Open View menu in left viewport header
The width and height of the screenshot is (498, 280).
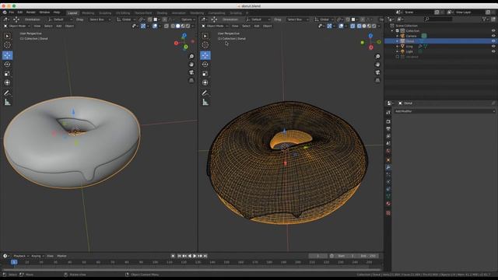(37, 26)
